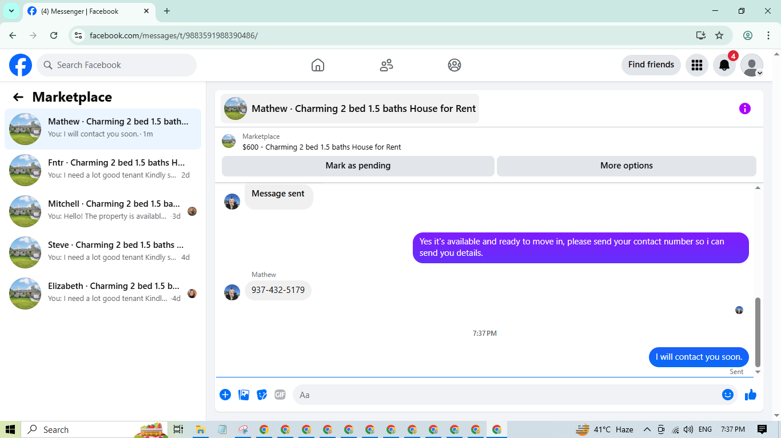
Task: Expand the account avatar menu
Action: point(752,65)
